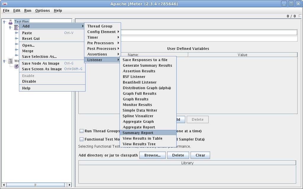
Task: Select View Results Tree
Action: 148,144
